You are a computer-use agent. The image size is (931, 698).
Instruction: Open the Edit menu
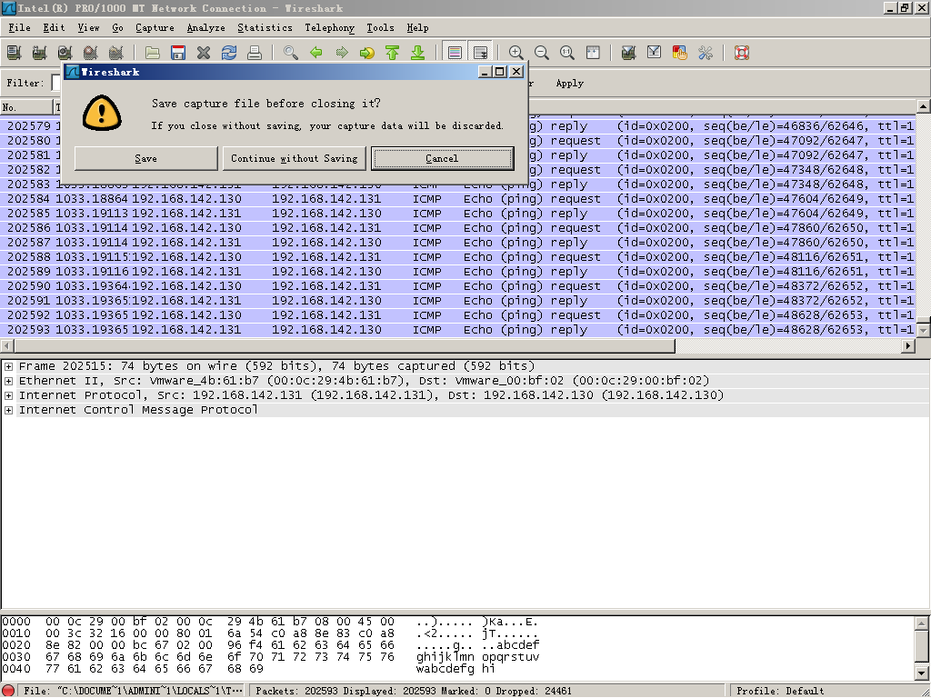[54, 28]
